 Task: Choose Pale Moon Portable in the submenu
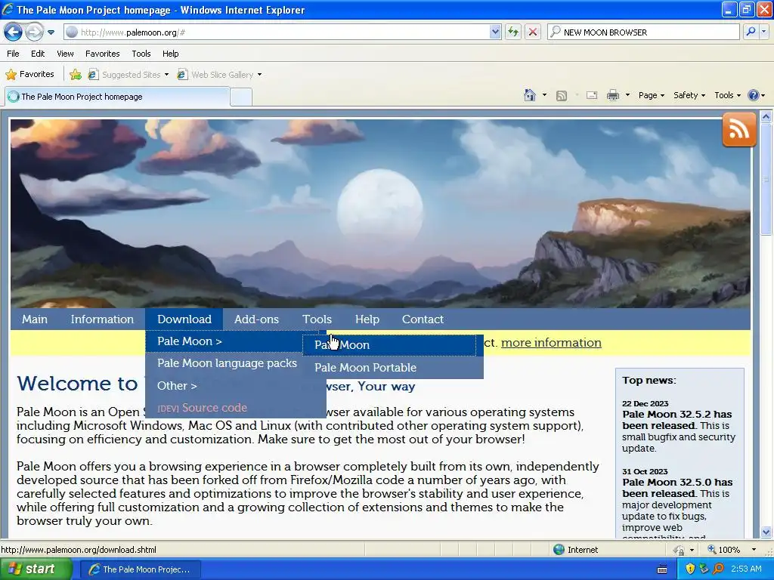coord(393,368)
